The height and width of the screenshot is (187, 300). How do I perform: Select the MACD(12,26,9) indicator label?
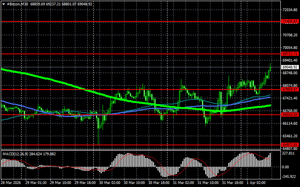coord(16,154)
